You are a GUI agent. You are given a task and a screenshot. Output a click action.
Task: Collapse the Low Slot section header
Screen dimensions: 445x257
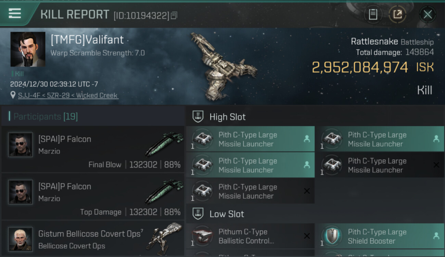(227, 214)
